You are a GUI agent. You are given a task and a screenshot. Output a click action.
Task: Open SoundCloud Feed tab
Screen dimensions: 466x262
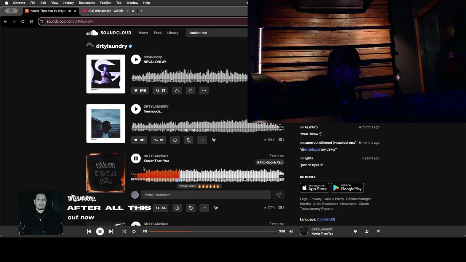158,33
